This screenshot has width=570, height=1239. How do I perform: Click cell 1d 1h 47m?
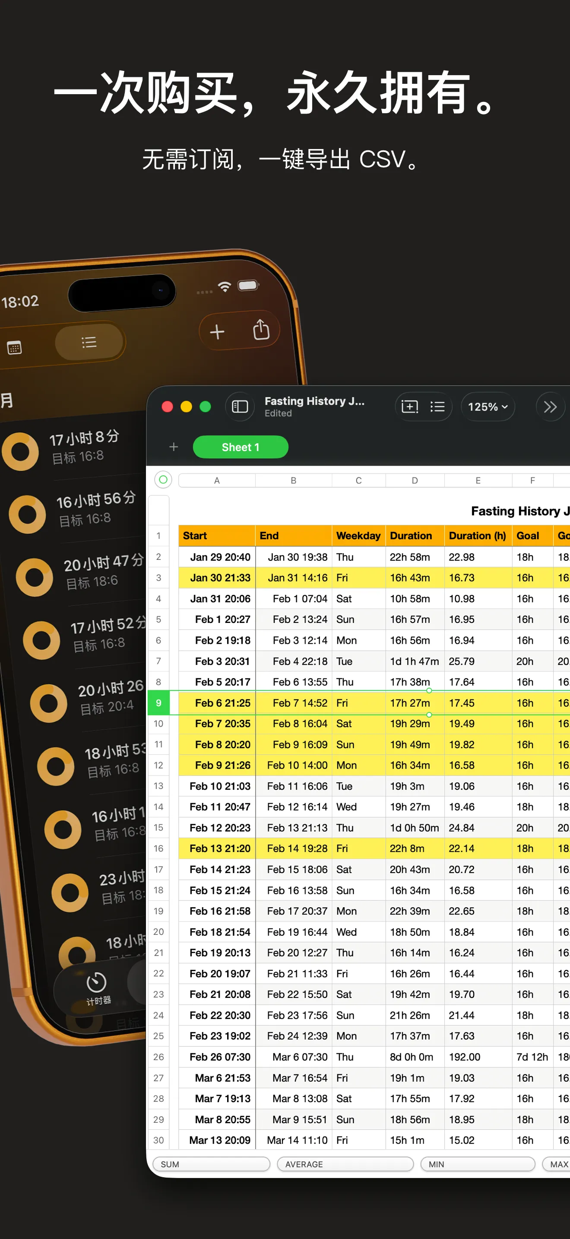(x=415, y=661)
